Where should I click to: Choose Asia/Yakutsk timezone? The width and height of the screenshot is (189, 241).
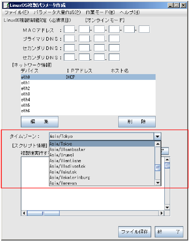[102, 172]
